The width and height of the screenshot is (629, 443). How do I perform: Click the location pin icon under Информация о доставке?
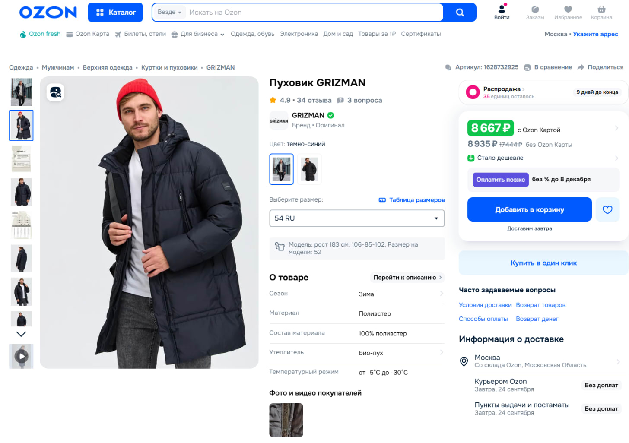pos(464,361)
